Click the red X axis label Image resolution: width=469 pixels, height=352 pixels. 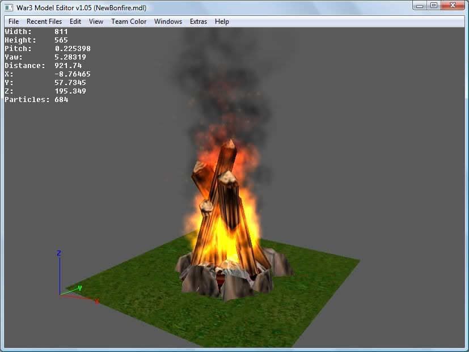point(97,301)
